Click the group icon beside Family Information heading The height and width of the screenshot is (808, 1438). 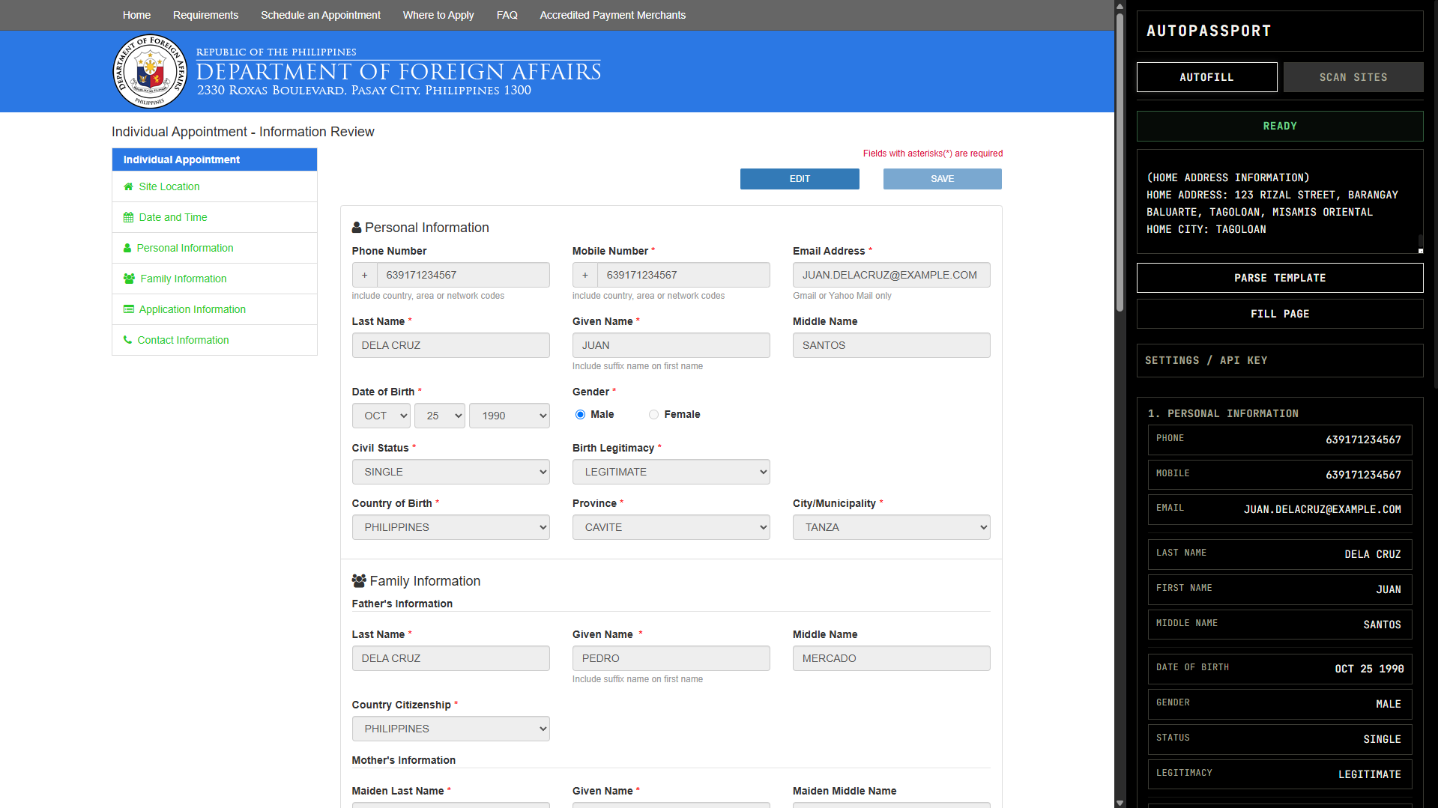click(x=359, y=581)
